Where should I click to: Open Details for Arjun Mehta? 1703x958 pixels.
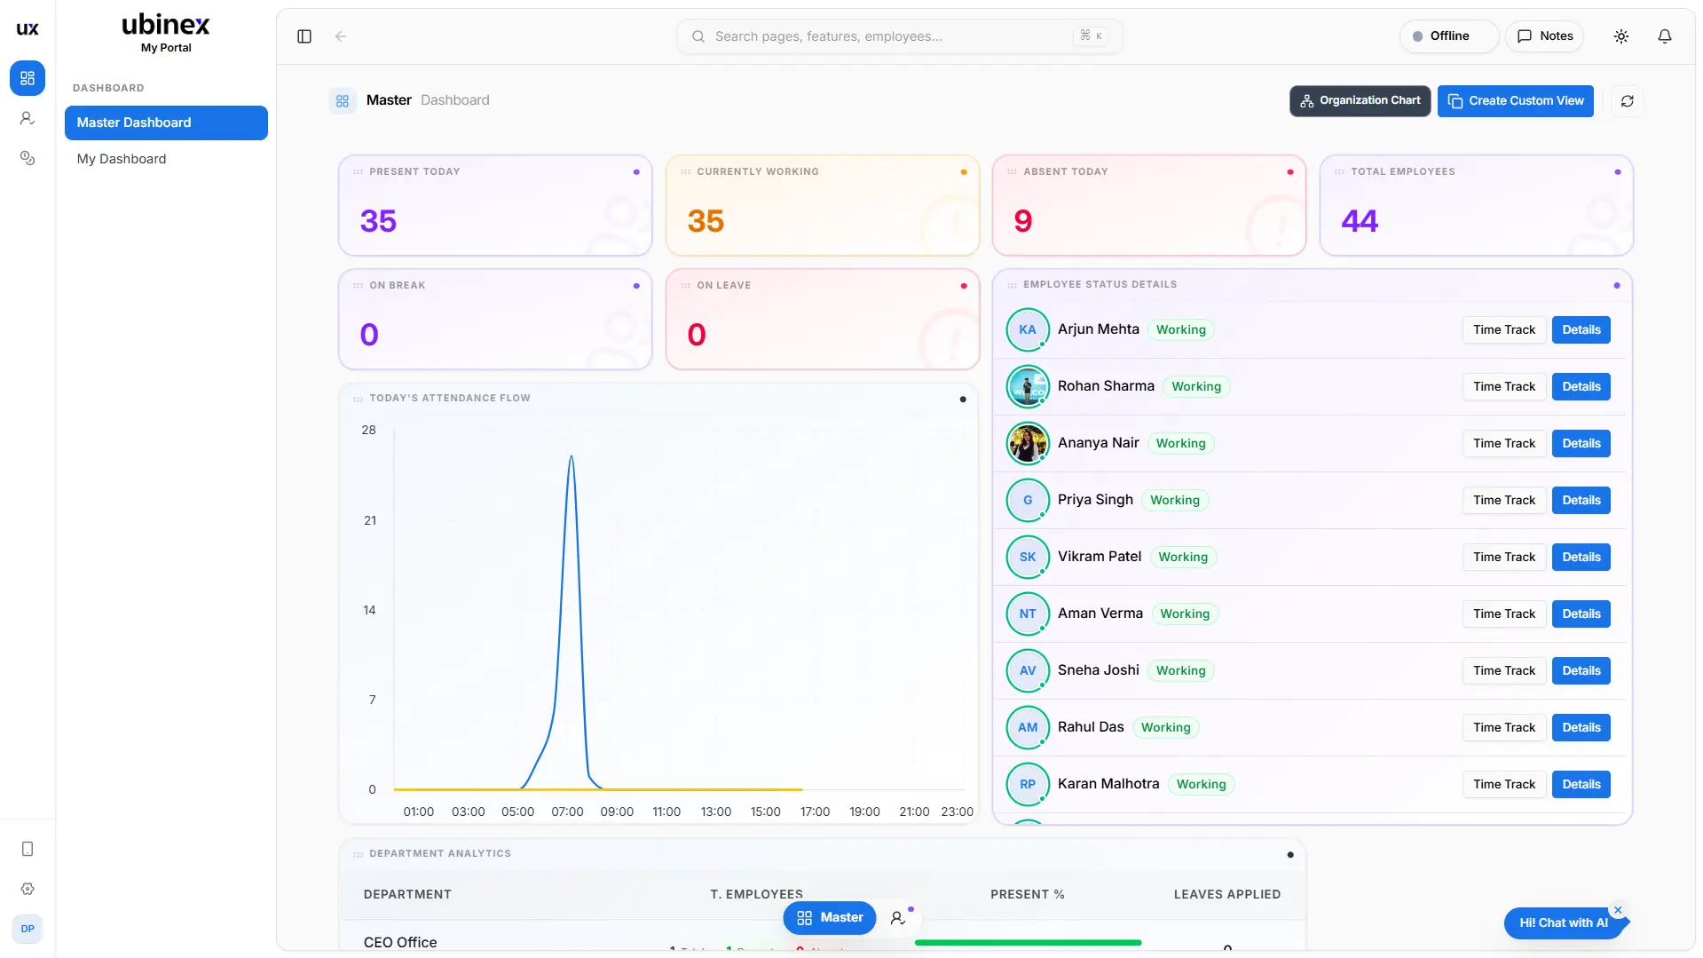(x=1581, y=330)
